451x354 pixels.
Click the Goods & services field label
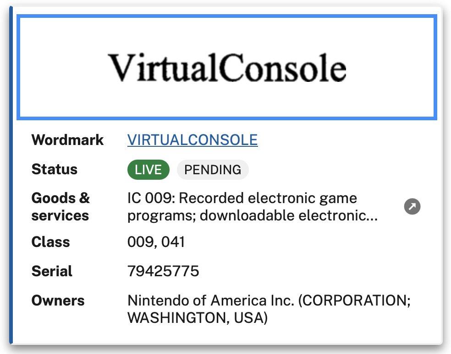click(60, 207)
